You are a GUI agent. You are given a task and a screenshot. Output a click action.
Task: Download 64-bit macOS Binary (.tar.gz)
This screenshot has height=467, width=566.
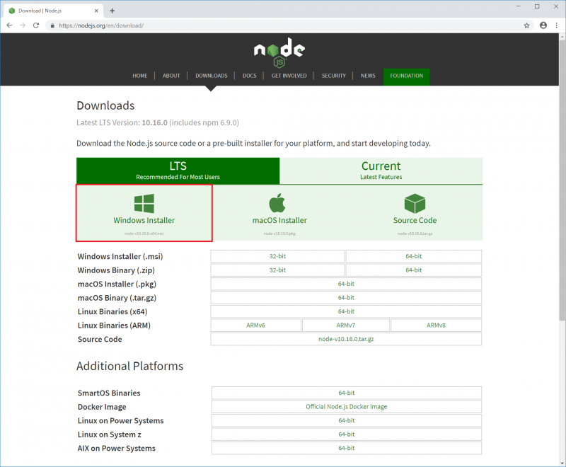tap(346, 298)
